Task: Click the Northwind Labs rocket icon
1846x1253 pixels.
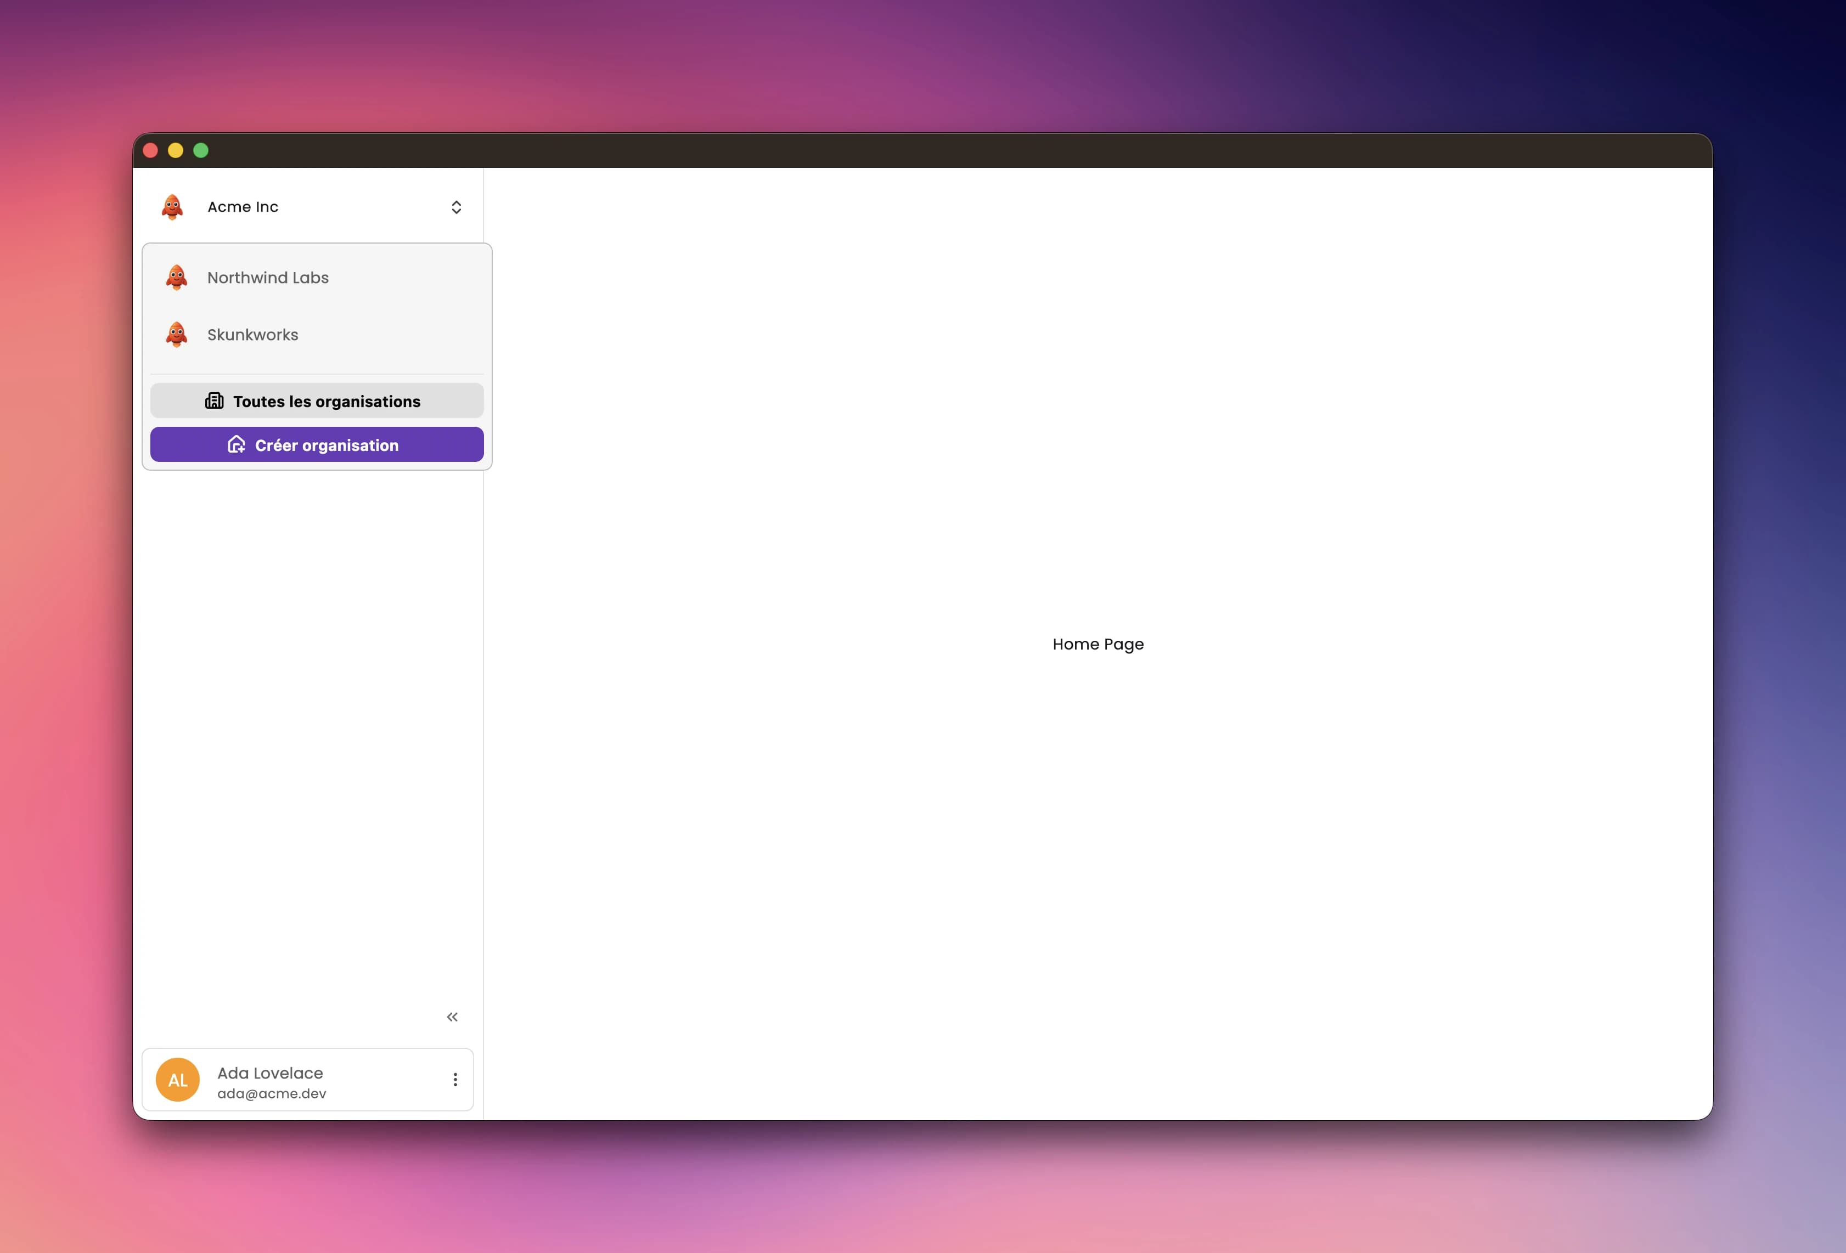Action: [x=176, y=277]
